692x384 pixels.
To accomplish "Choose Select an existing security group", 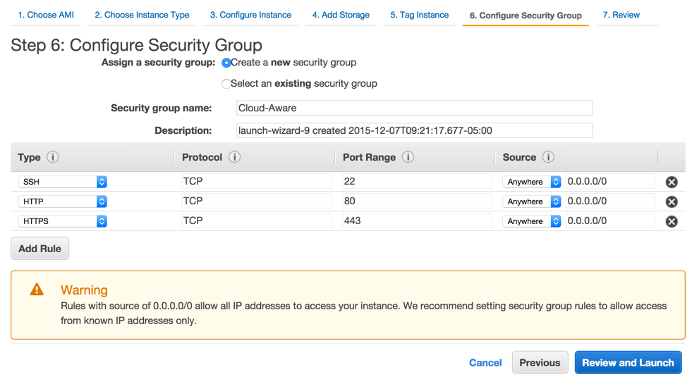I will 226,84.
